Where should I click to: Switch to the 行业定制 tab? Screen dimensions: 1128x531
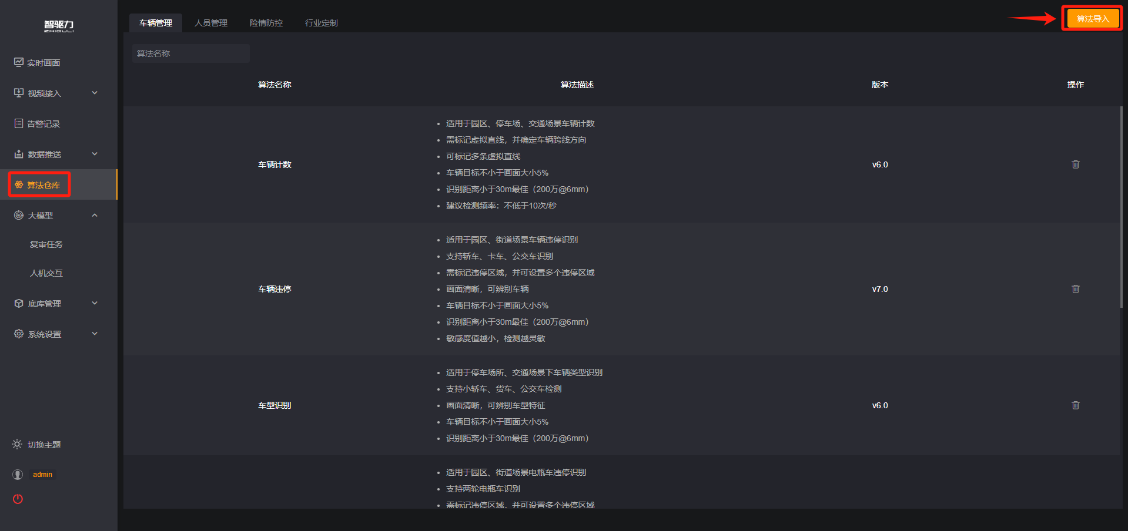322,23
